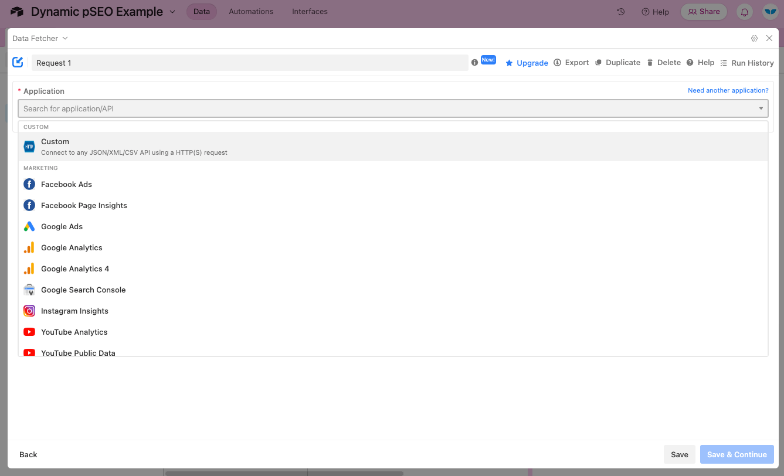Click the horizontal scrollbar at bottom

[284, 473]
